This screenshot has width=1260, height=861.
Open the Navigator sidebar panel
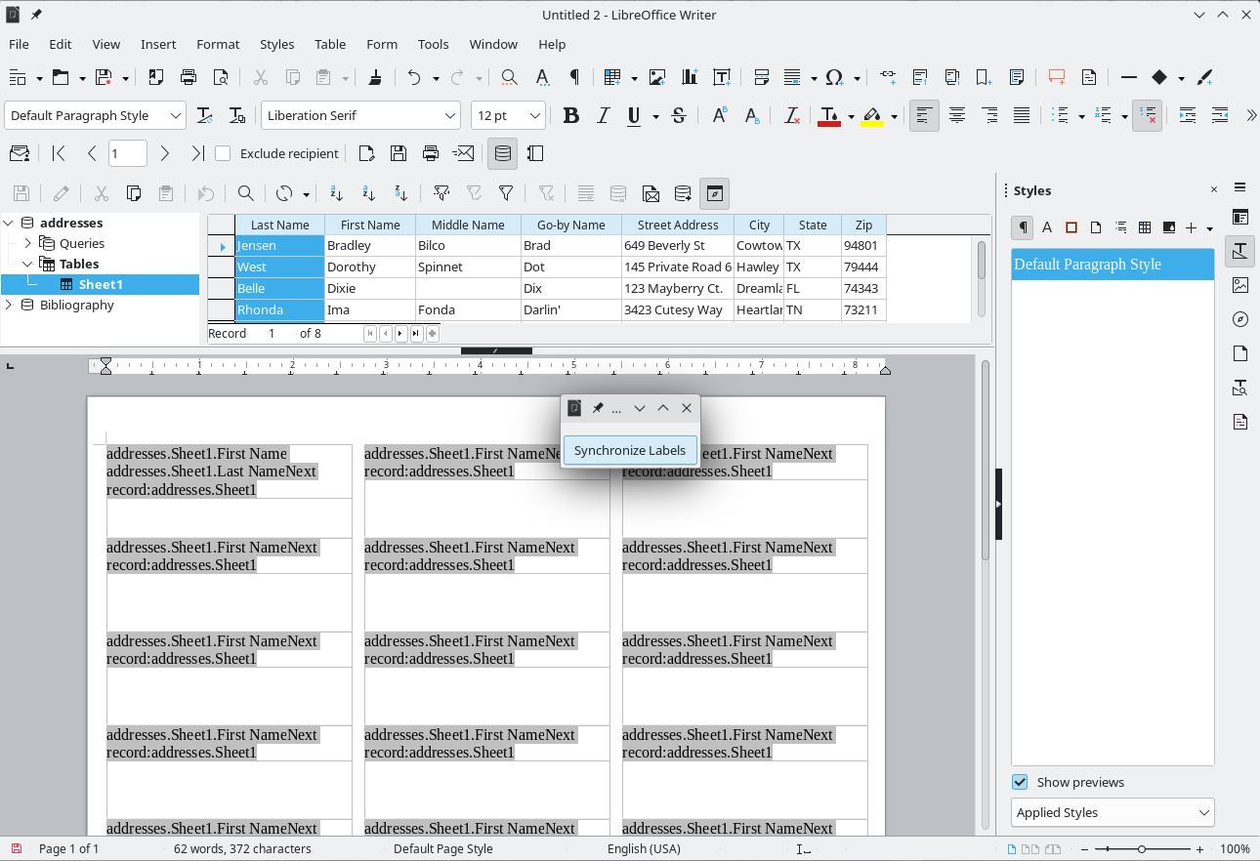pos(1240,319)
